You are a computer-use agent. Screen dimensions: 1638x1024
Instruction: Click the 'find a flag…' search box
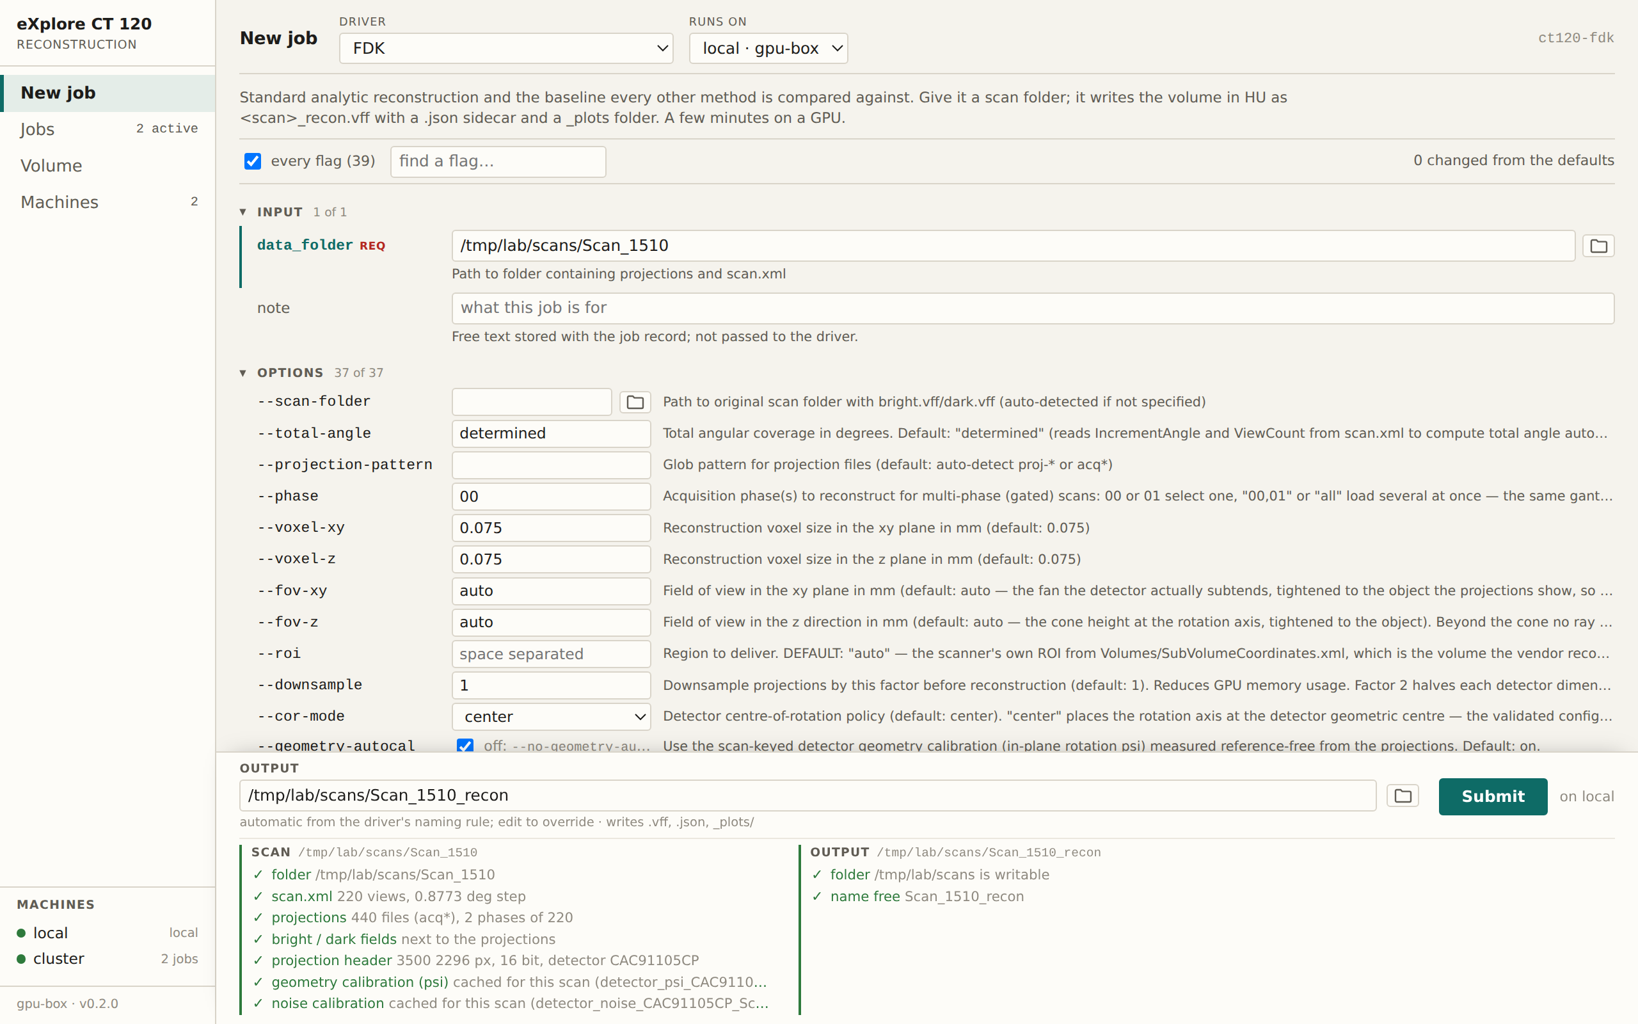tap(498, 161)
